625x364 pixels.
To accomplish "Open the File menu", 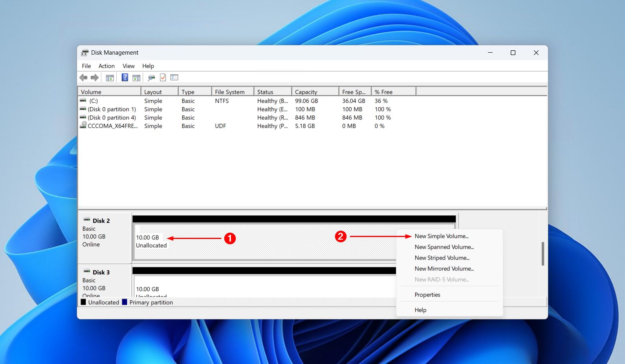I will [x=86, y=66].
